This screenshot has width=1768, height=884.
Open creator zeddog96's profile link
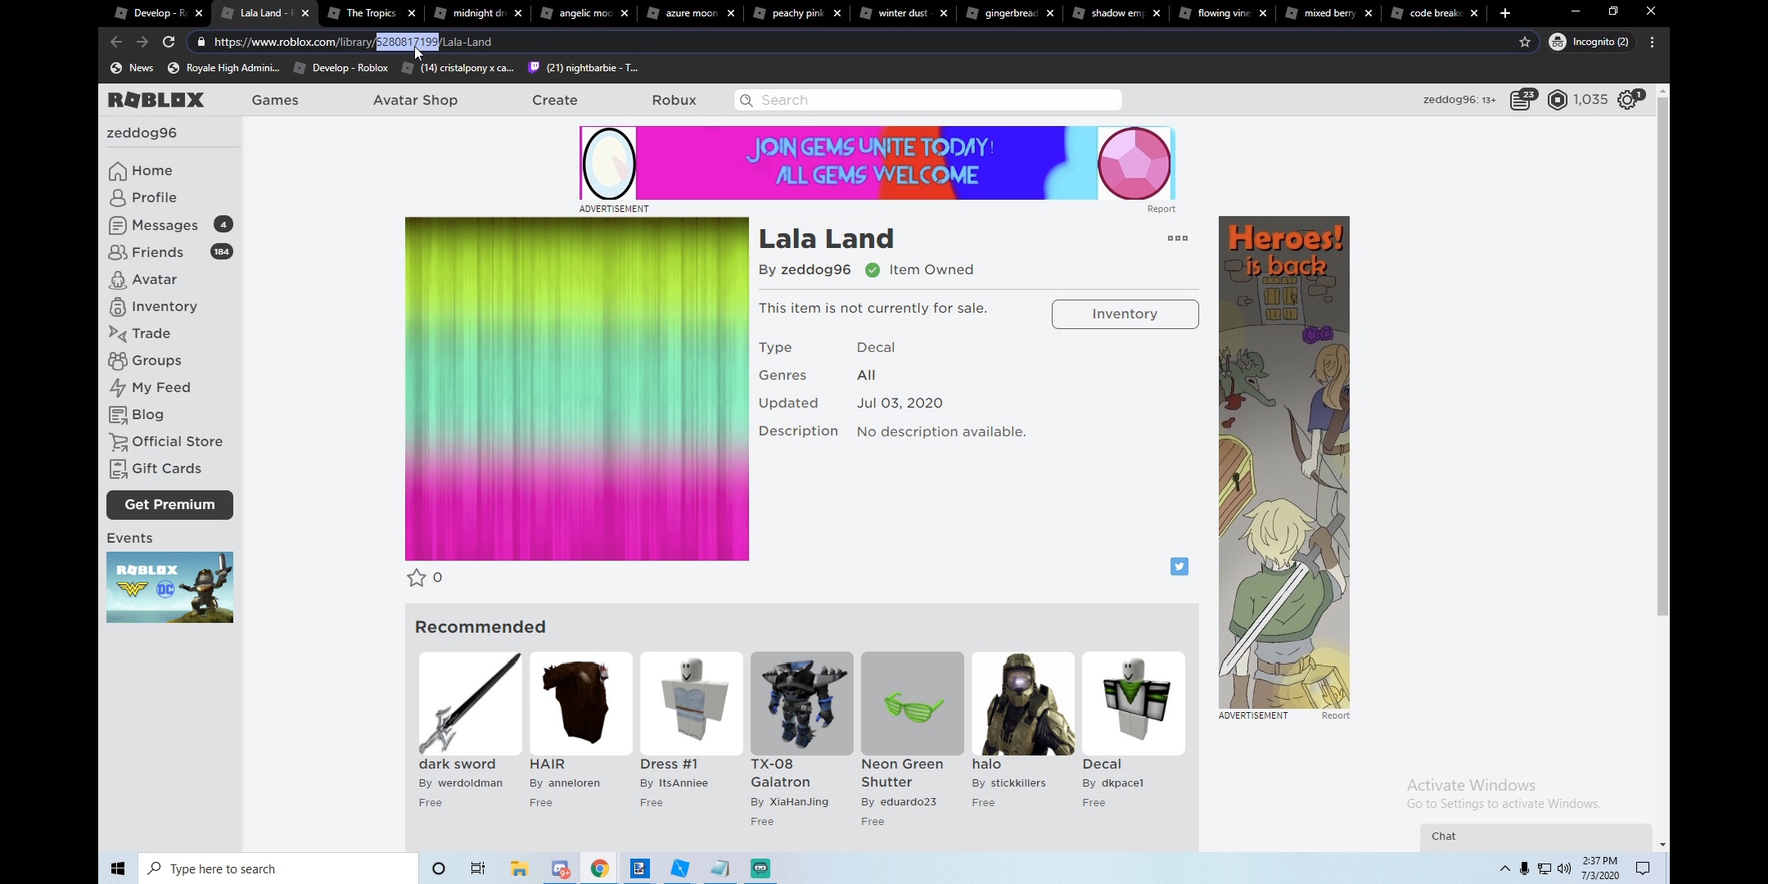point(815,269)
